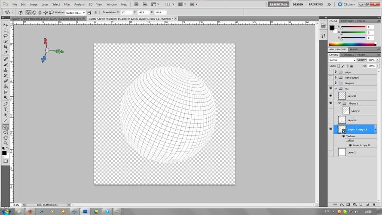Open Opacity slider arrow
The width and height of the screenshot is (382, 215).
pos(378,60)
